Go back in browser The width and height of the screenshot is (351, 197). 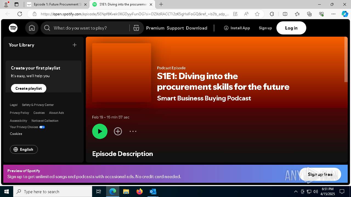click(x=8, y=14)
